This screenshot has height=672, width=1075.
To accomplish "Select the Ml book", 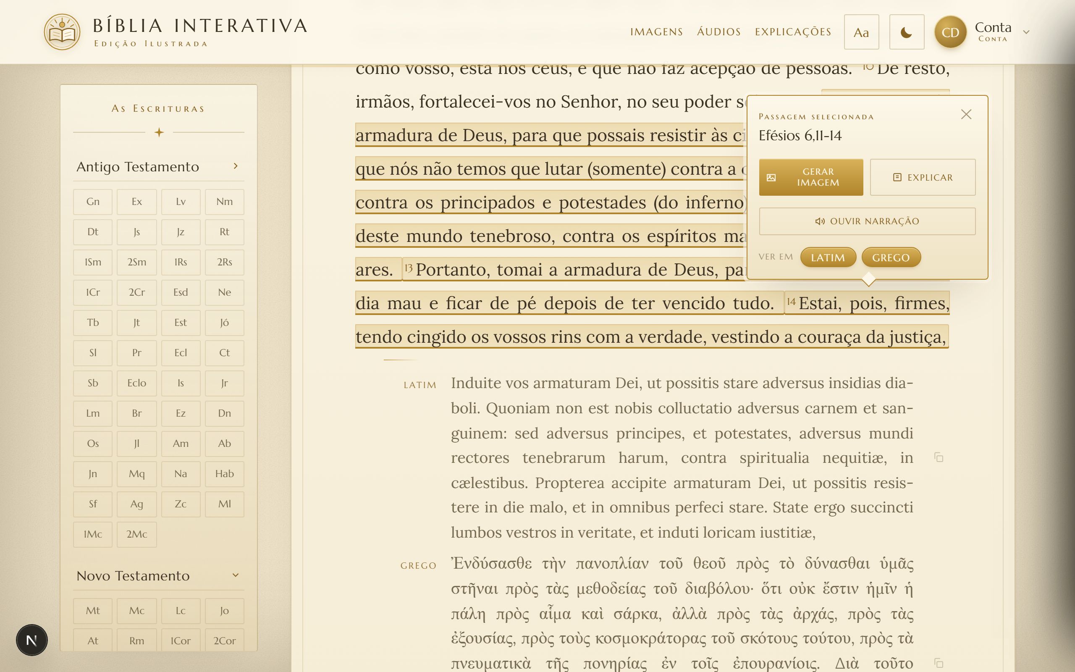I will (225, 504).
